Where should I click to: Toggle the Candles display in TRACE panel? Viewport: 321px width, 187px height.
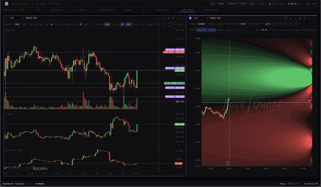[202, 30]
